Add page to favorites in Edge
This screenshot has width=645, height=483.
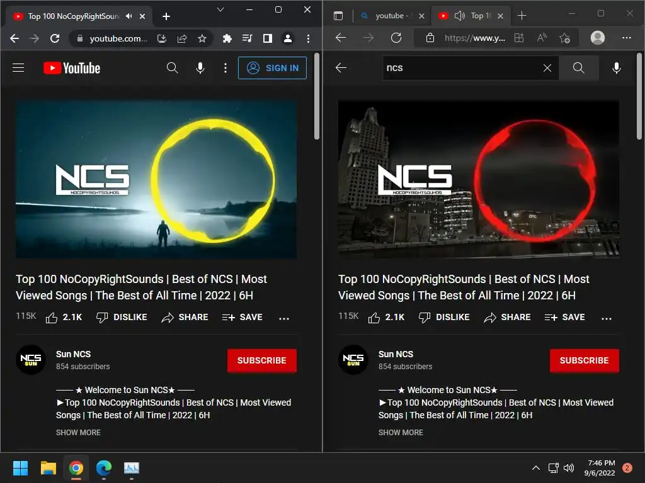[565, 38]
